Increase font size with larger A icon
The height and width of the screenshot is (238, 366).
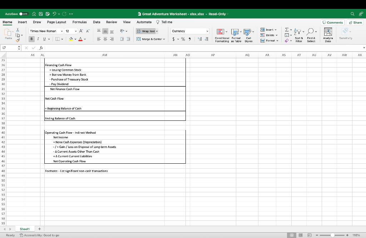(81, 31)
